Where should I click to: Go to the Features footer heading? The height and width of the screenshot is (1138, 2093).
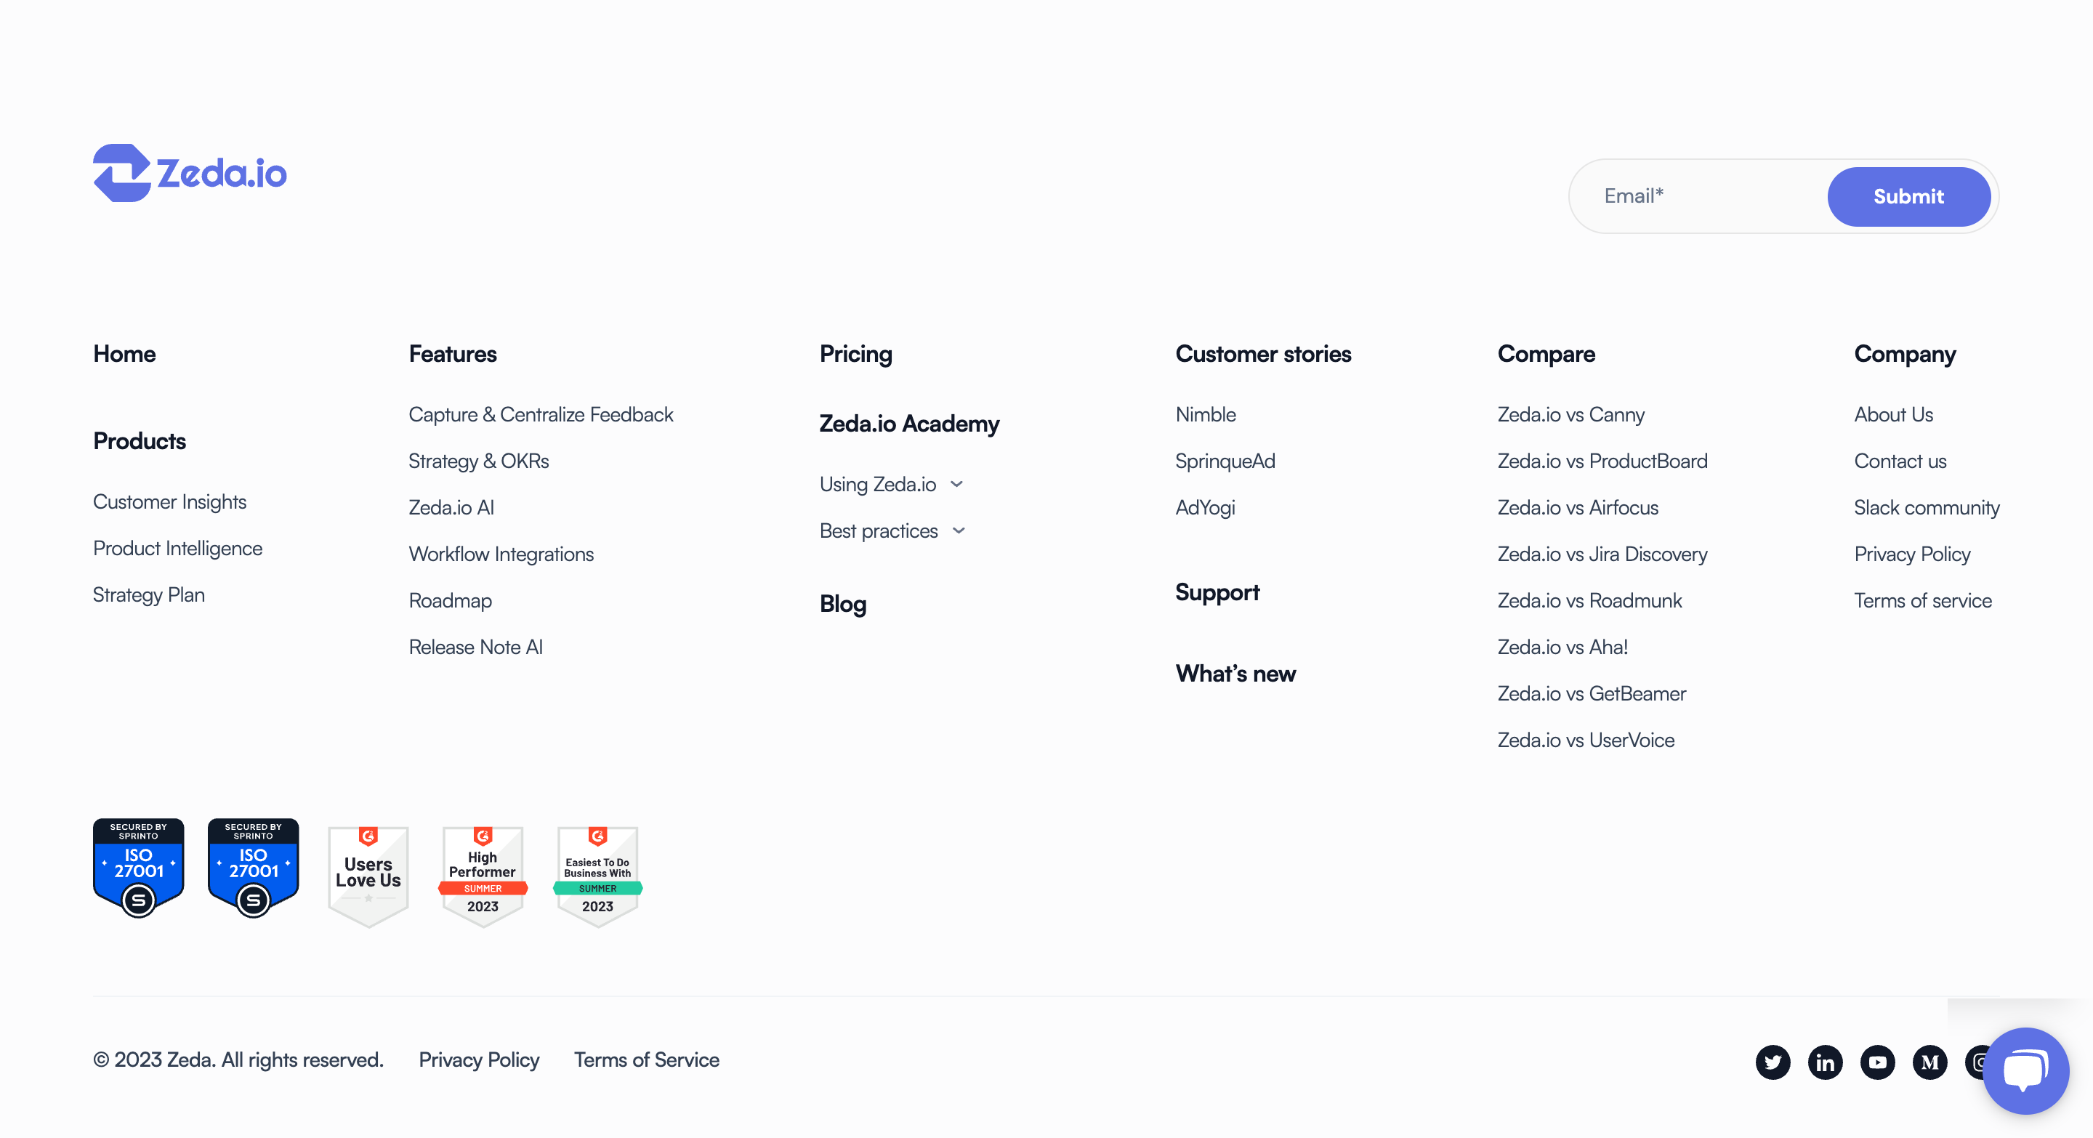[x=453, y=354]
